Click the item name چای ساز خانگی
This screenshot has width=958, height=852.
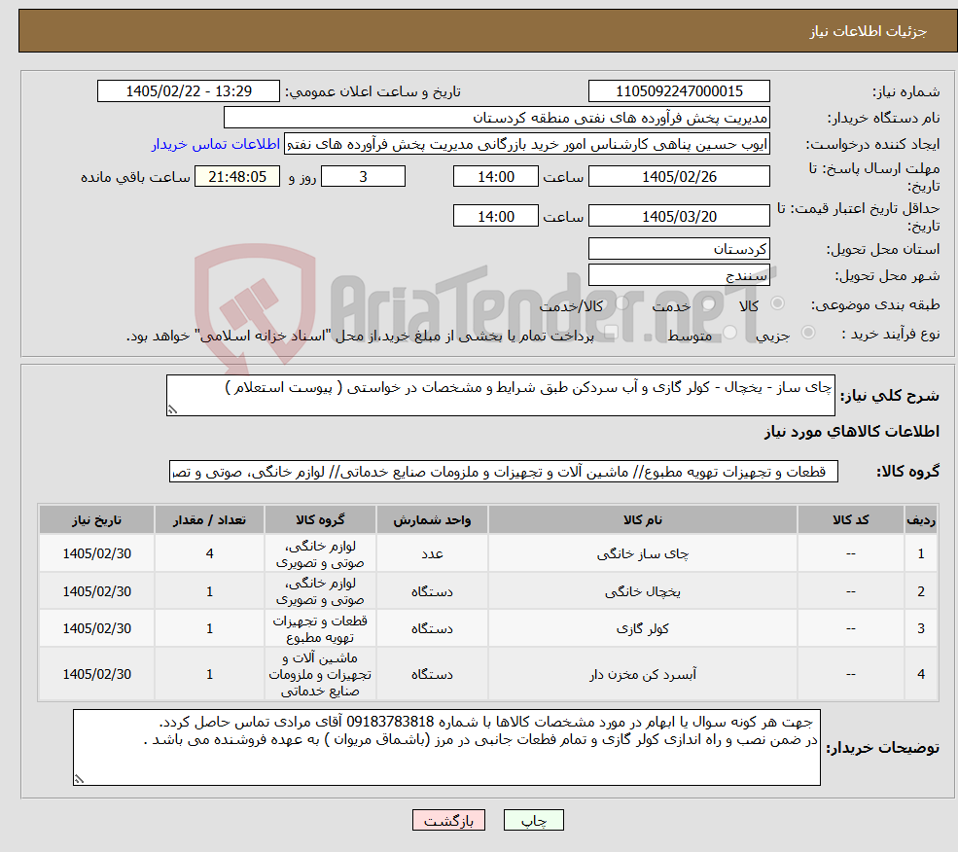(643, 553)
